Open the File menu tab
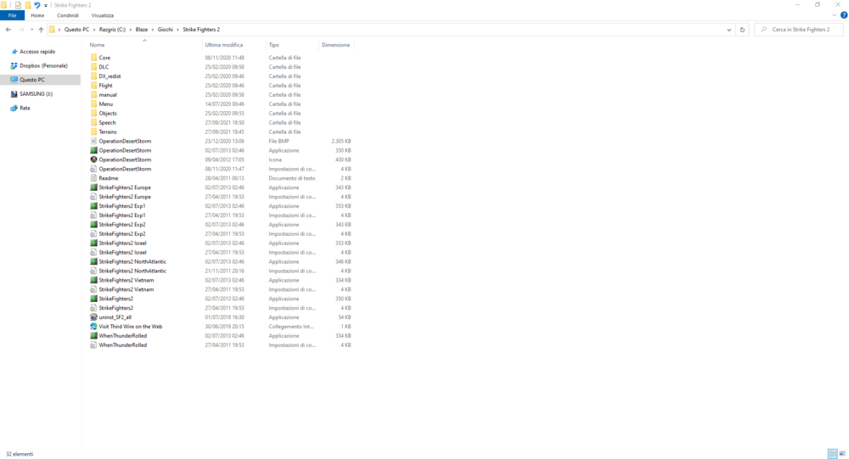 pyautogui.click(x=12, y=15)
